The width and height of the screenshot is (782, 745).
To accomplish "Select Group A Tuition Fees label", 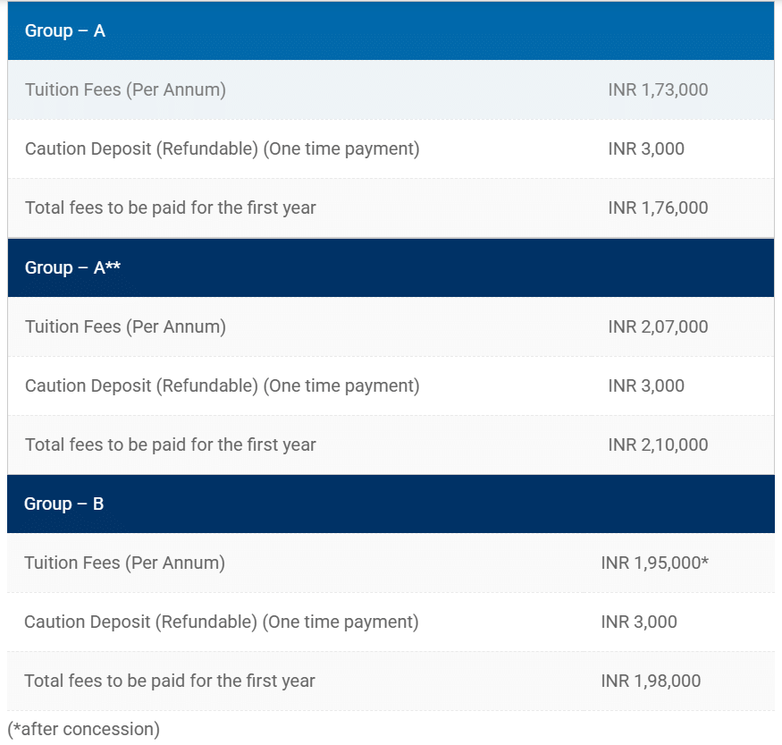I will [125, 89].
